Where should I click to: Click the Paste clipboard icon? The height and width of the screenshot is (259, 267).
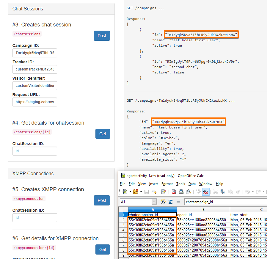click(230, 192)
